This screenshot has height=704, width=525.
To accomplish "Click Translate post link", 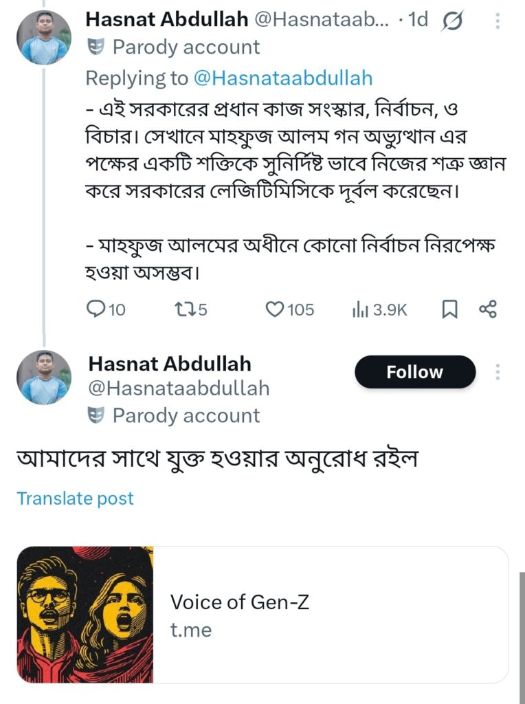I will click(75, 498).
